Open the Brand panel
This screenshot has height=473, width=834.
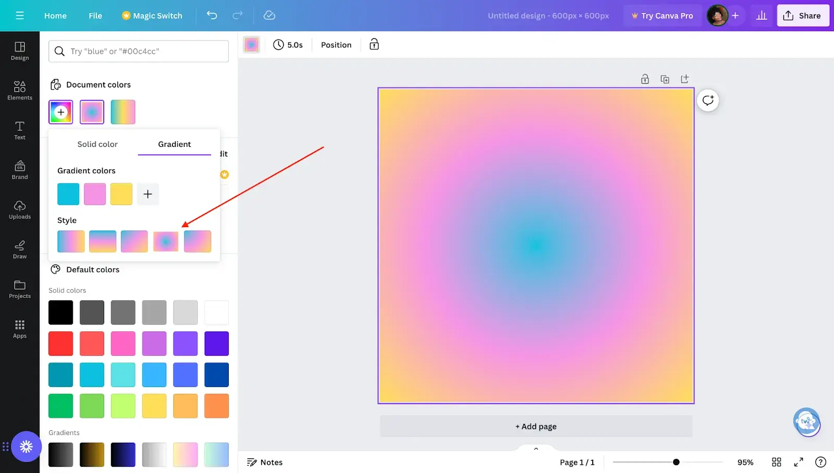[20, 170]
